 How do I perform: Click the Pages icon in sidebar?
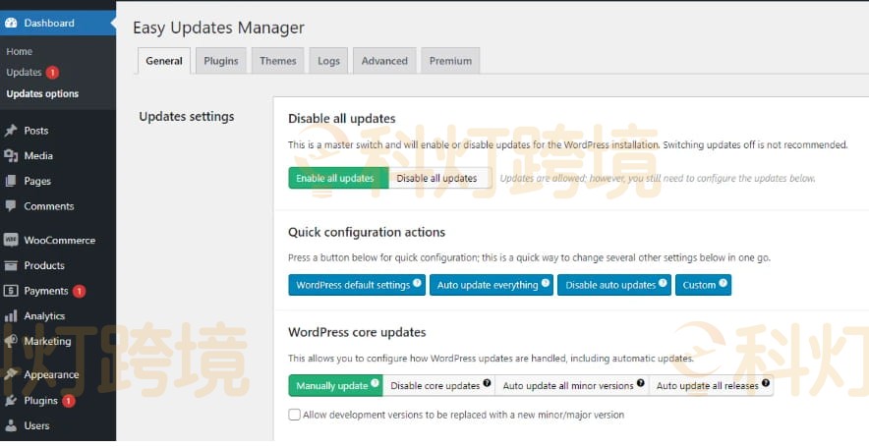11,181
